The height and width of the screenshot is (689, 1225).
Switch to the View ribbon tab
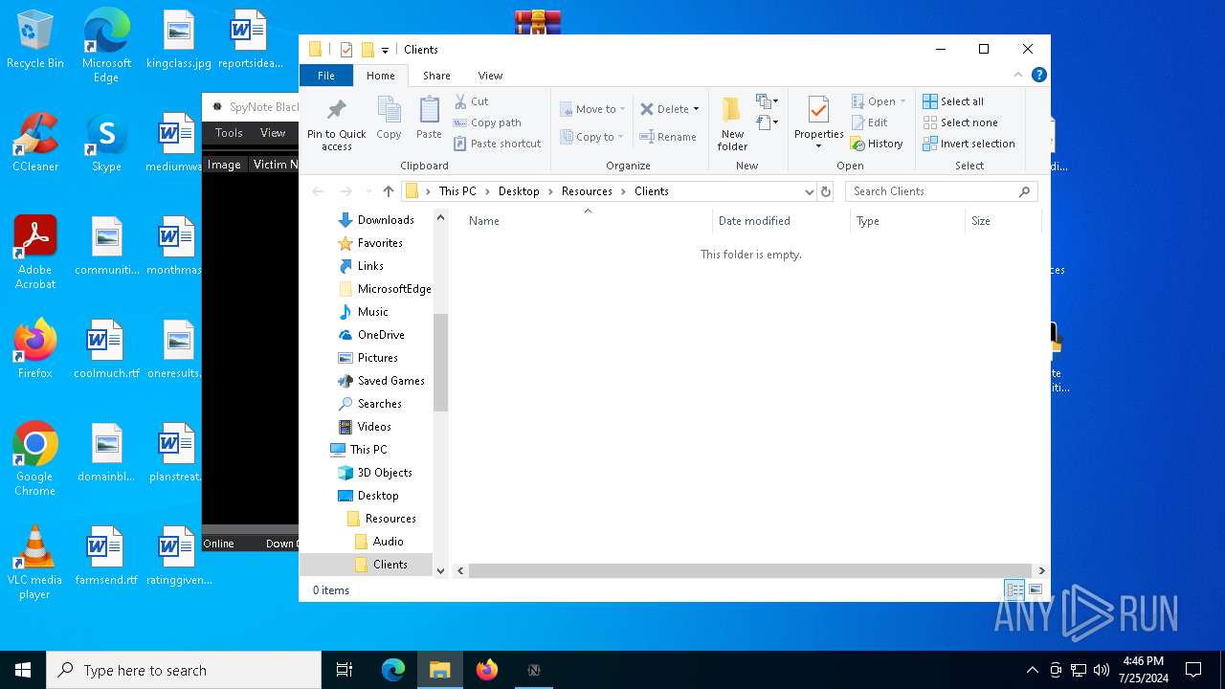click(x=490, y=76)
